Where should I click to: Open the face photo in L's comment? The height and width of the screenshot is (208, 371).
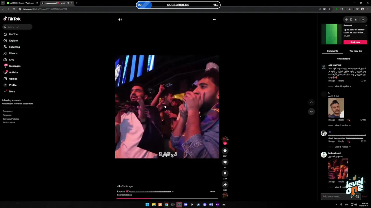[x=336, y=108]
